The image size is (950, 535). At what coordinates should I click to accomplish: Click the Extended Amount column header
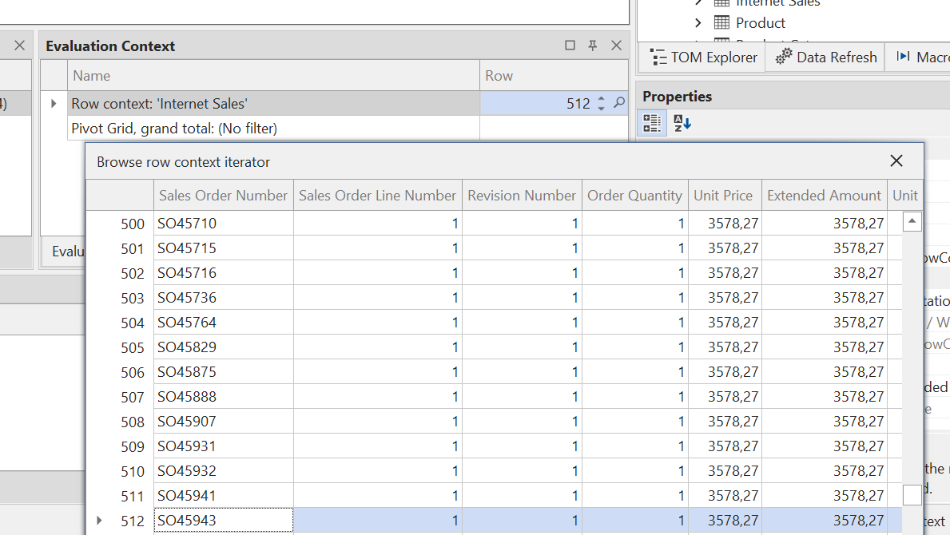click(824, 196)
